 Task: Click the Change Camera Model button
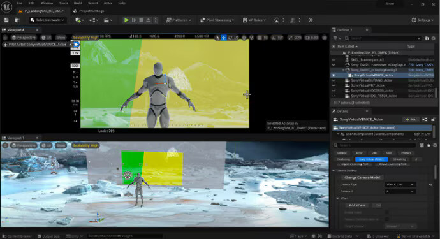tap(362, 178)
